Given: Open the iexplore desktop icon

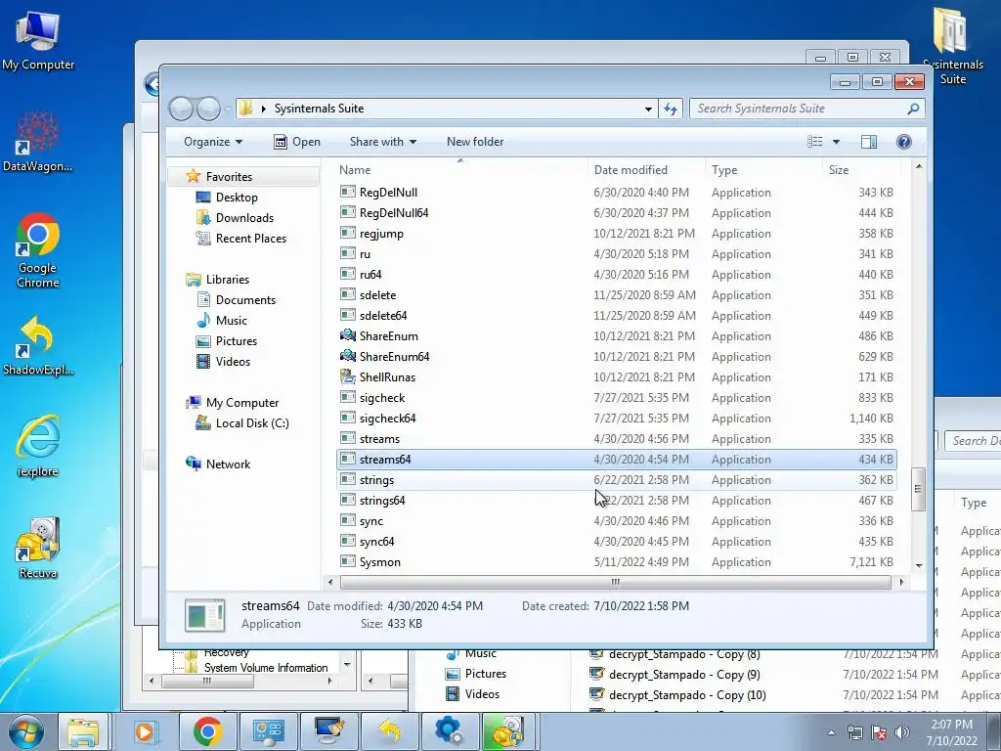Looking at the screenshot, I should [38, 446].
